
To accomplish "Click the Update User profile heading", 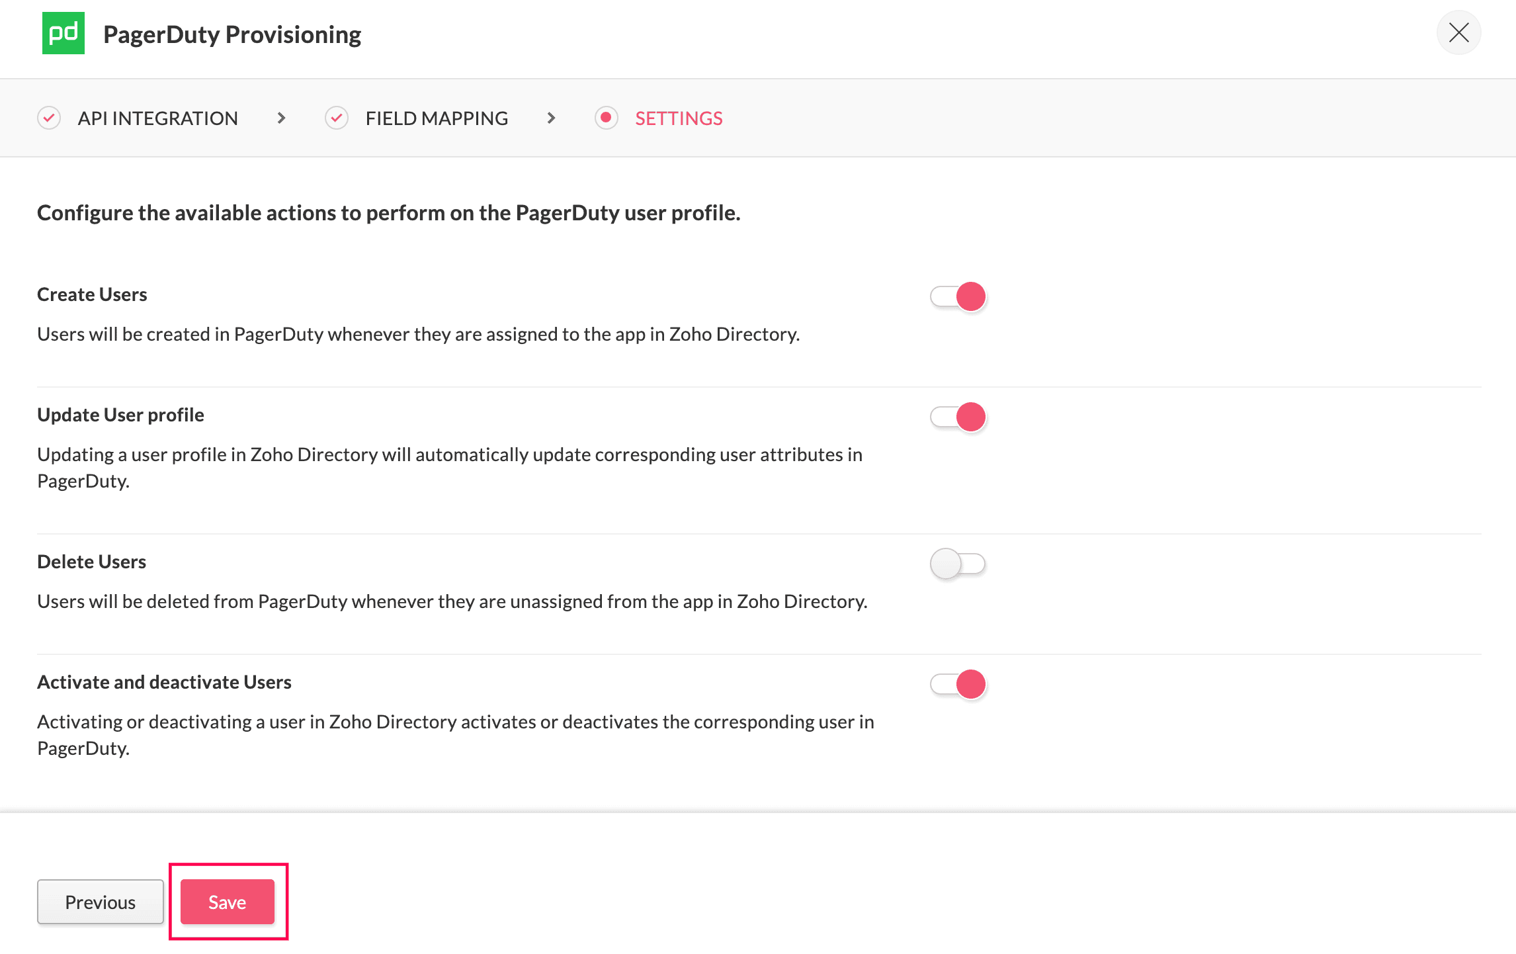I will (x=120, y=415).
